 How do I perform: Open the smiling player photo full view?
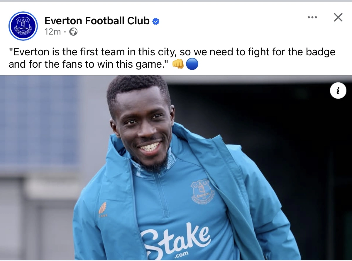176,168
